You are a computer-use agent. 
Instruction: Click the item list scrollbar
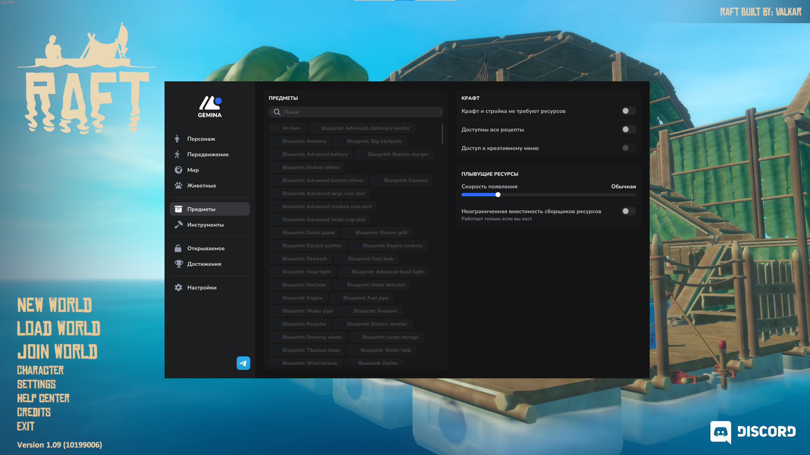442,134
